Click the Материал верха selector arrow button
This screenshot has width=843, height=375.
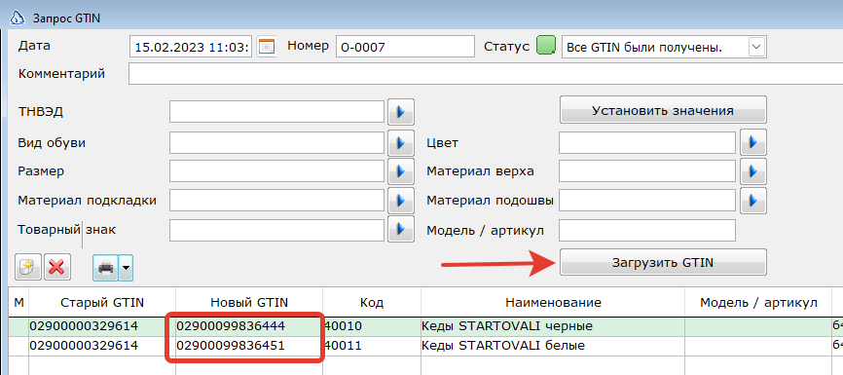[753, 171]
